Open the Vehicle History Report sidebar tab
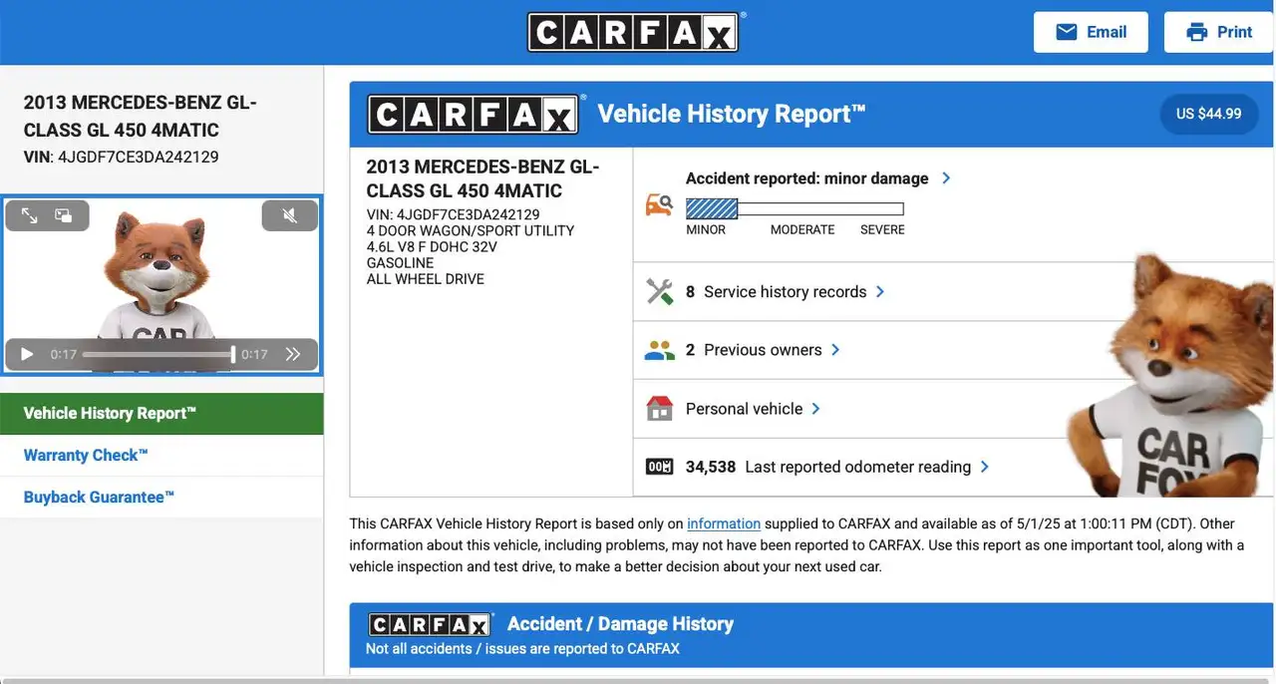 [x=161, y=414]
